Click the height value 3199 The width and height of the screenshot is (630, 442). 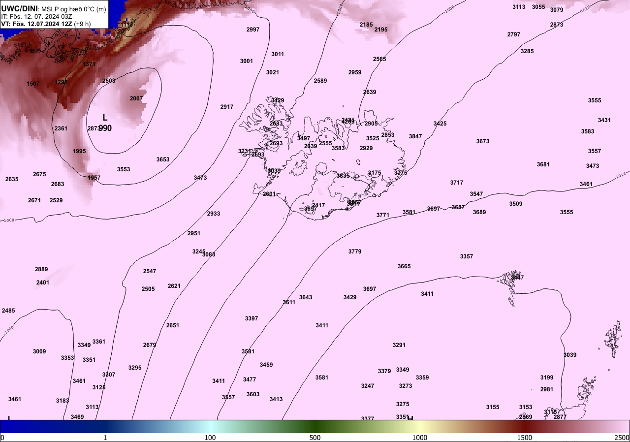pyautogui.click(x=547, y=378)
